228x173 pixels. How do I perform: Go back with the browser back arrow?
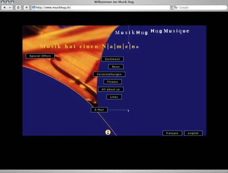[5, 7]
